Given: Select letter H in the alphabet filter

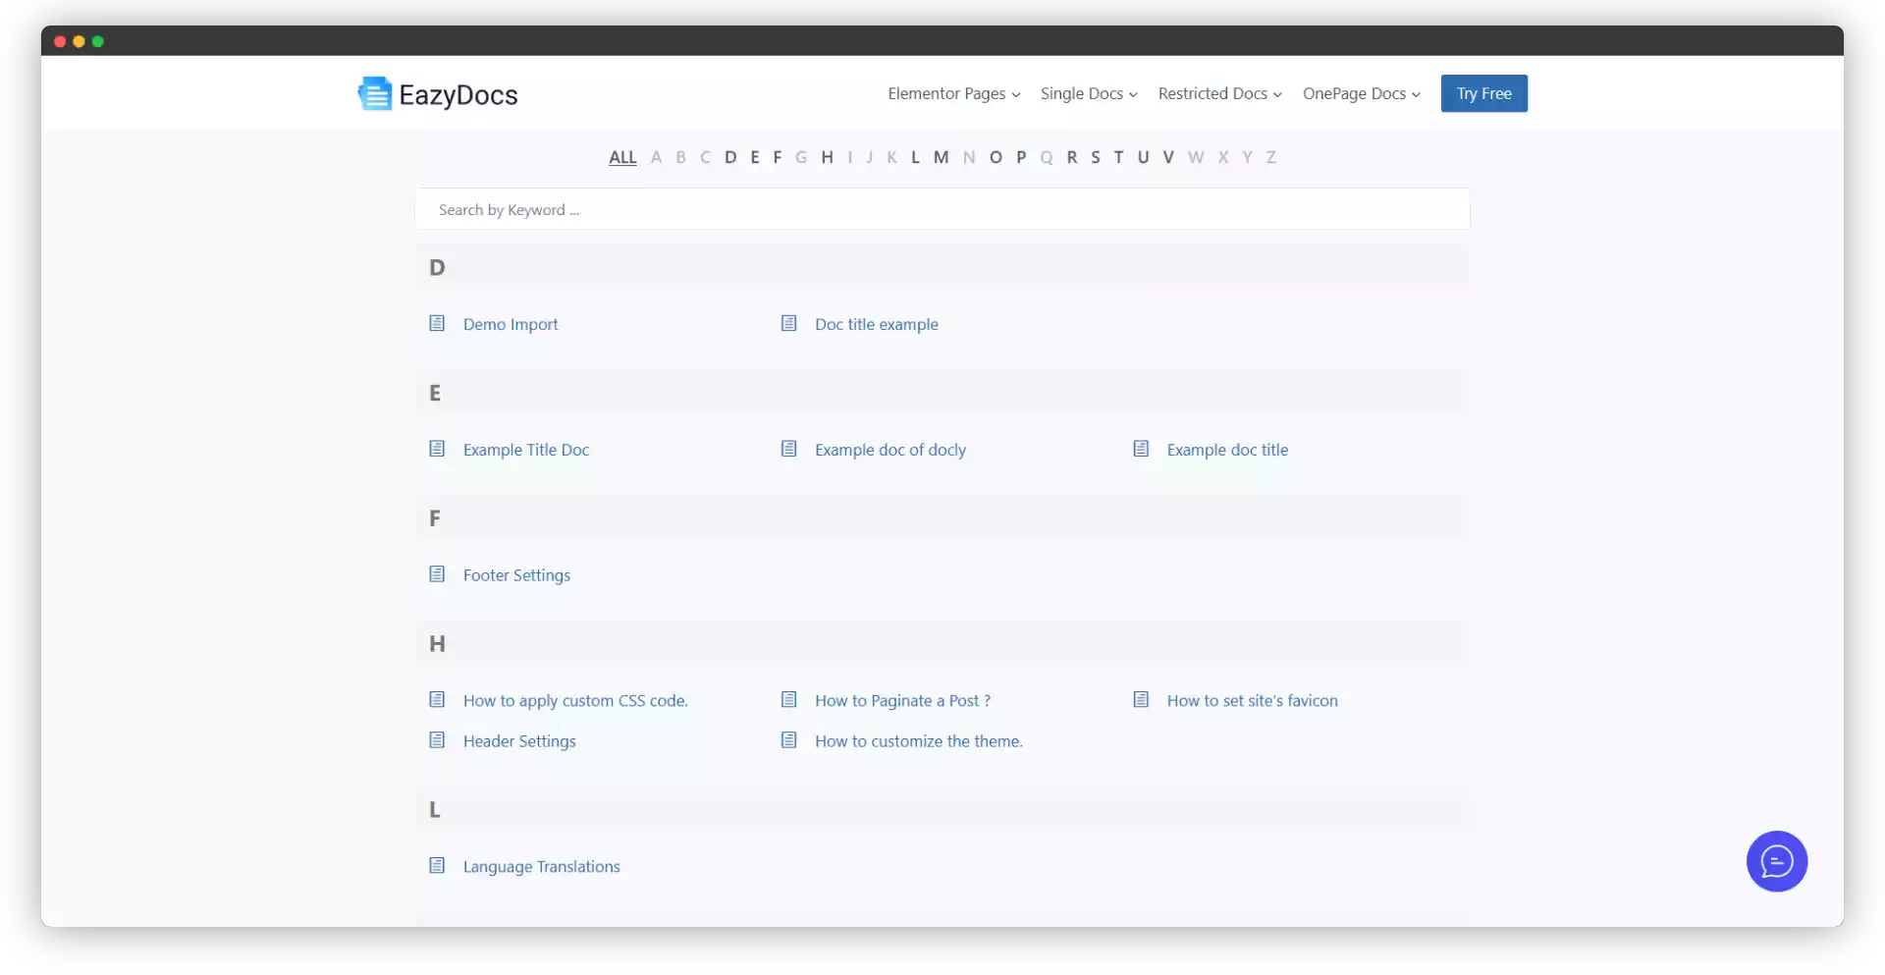Looking at the screenshot, I should [x=827, y=157].
